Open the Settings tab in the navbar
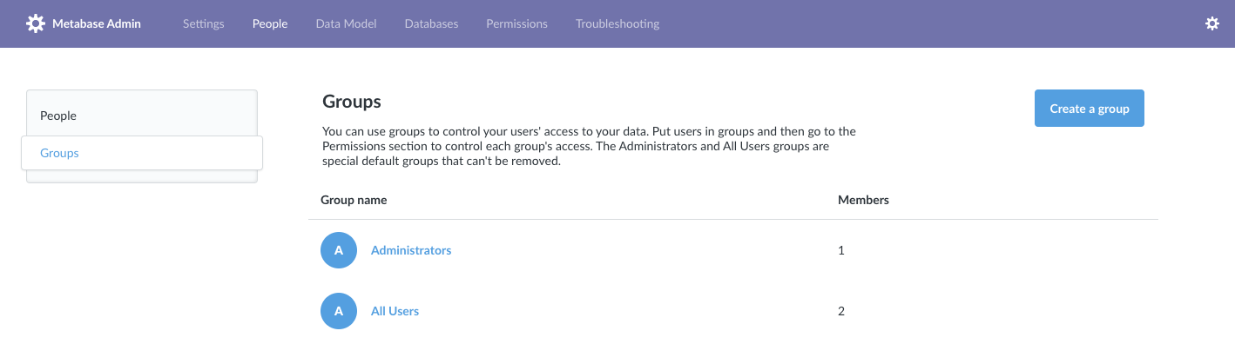The width and height of the screenshot is (1235, 364). tap(203, 23)
